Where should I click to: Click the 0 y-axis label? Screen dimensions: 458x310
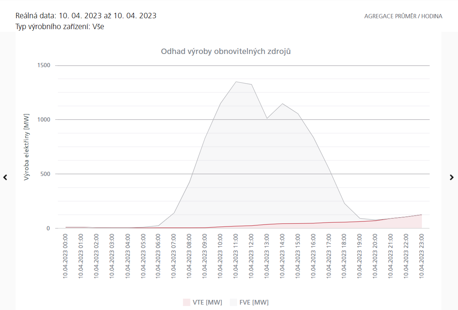click(48, 228)
